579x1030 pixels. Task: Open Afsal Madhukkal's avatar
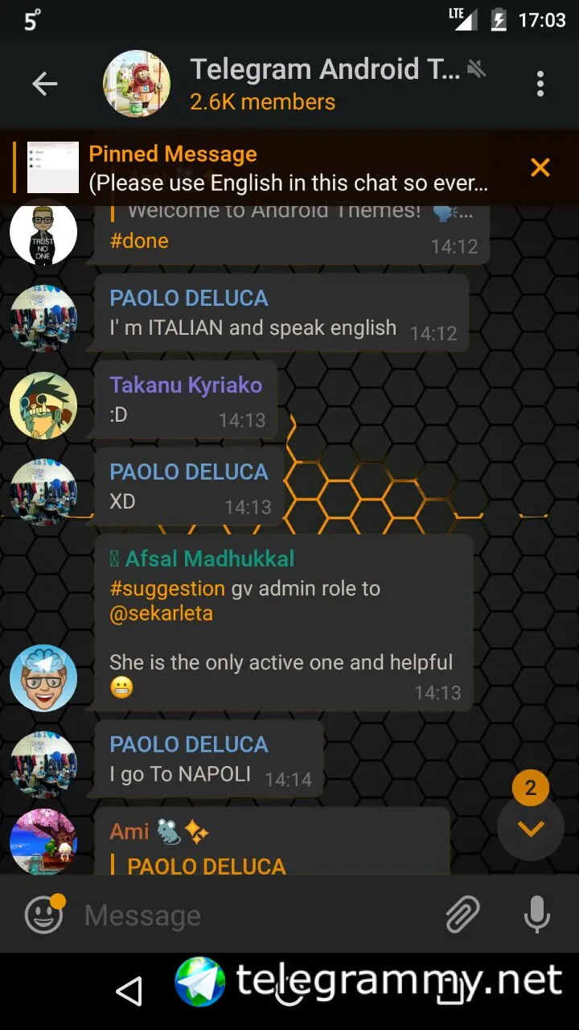(43, 678)
